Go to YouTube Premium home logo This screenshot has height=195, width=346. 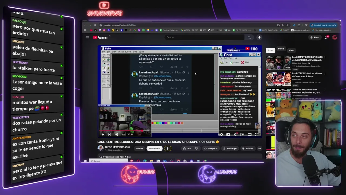101,37
